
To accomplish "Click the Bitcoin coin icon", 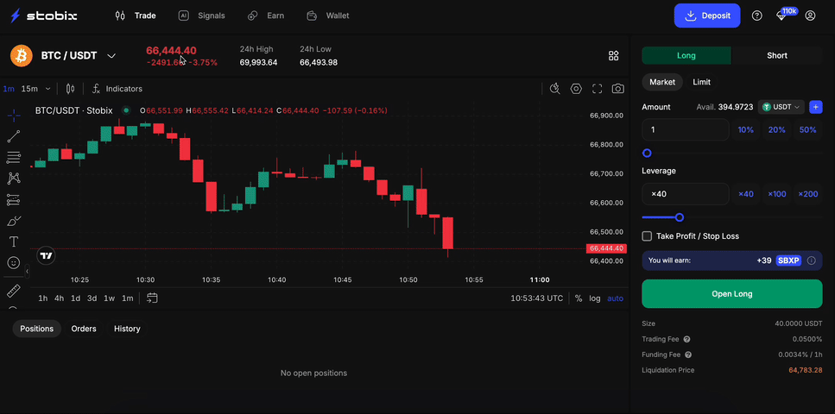I will coord(22,55).
